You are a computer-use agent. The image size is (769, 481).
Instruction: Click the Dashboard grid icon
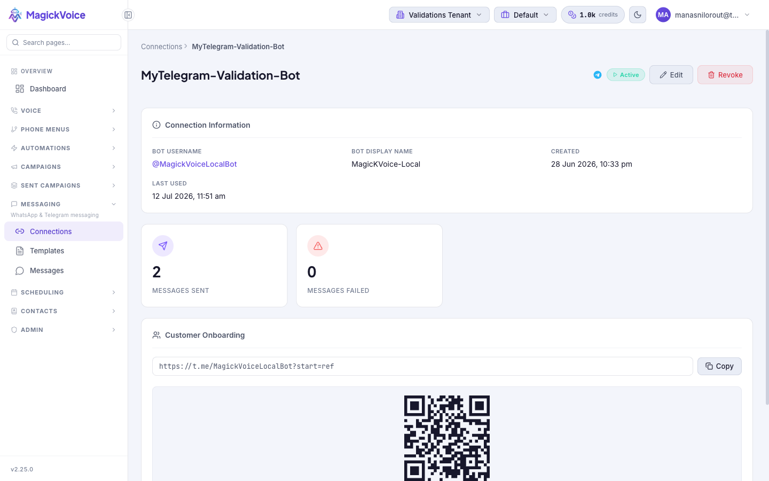[20, 89]
